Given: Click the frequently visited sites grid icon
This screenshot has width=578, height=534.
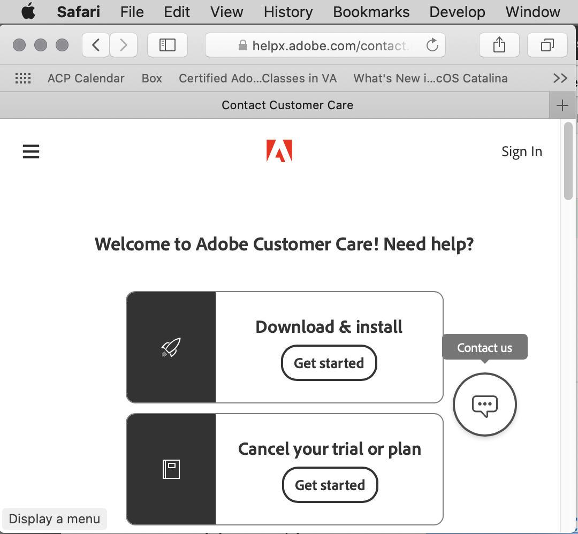Looking at the screenshot, I should coord(22,78).
